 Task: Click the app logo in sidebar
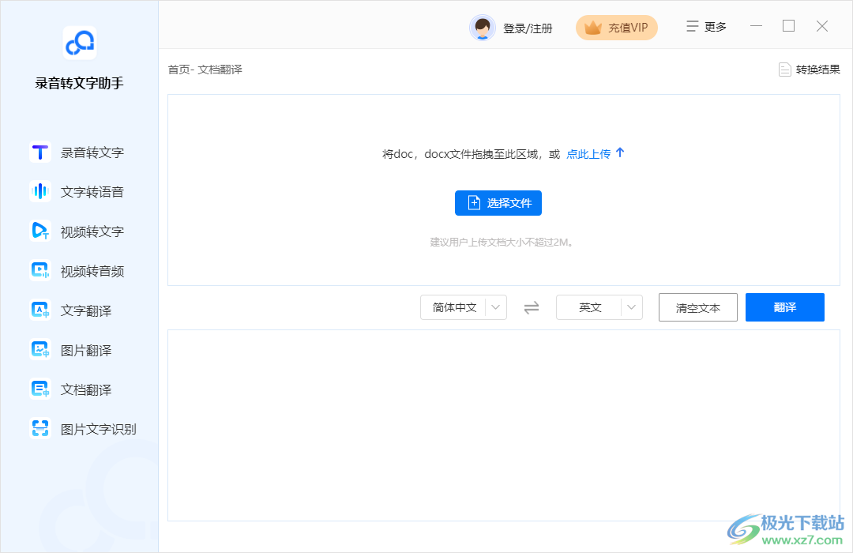(x=79, y=43)
